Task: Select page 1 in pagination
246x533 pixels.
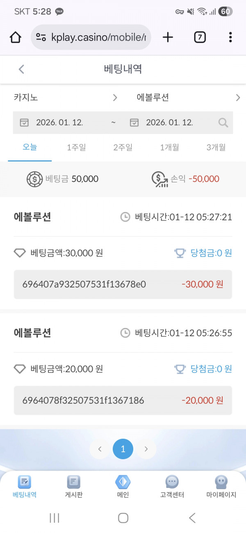Action: (123, 449)
